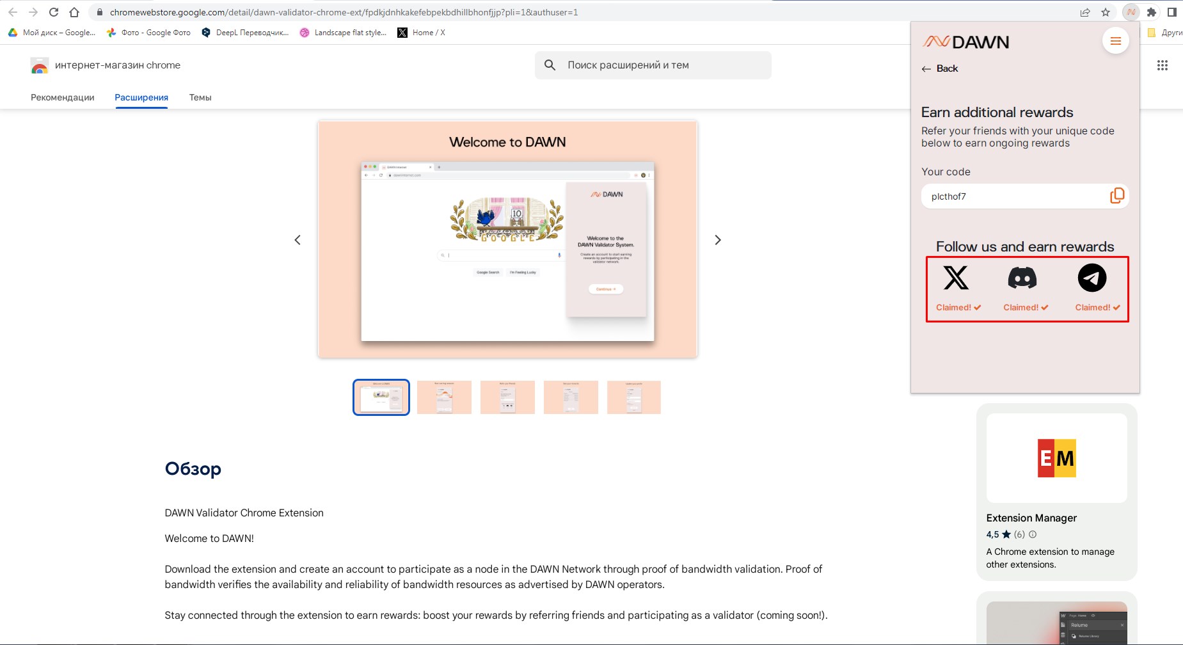The width and height of the screenshot is (1183, 645).
Task: Click the browser forward arrow
Action: pos(33,12)
